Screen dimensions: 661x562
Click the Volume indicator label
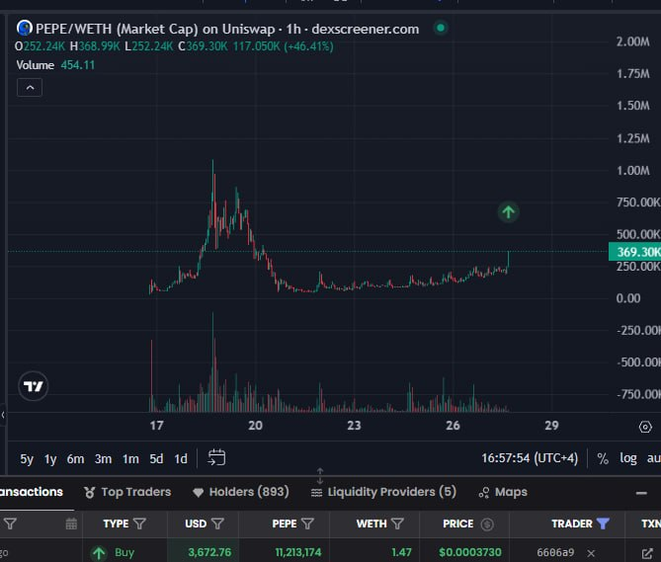(x=35, y=65)
